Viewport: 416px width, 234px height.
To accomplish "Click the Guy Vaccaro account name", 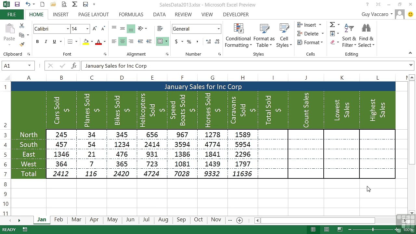I will pyautogui.click(x=375, y=14).
